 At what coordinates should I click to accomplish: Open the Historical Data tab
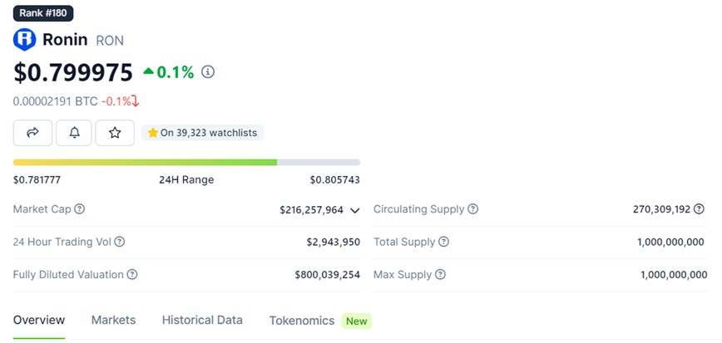pyautogui.click(x=202, y=320)
